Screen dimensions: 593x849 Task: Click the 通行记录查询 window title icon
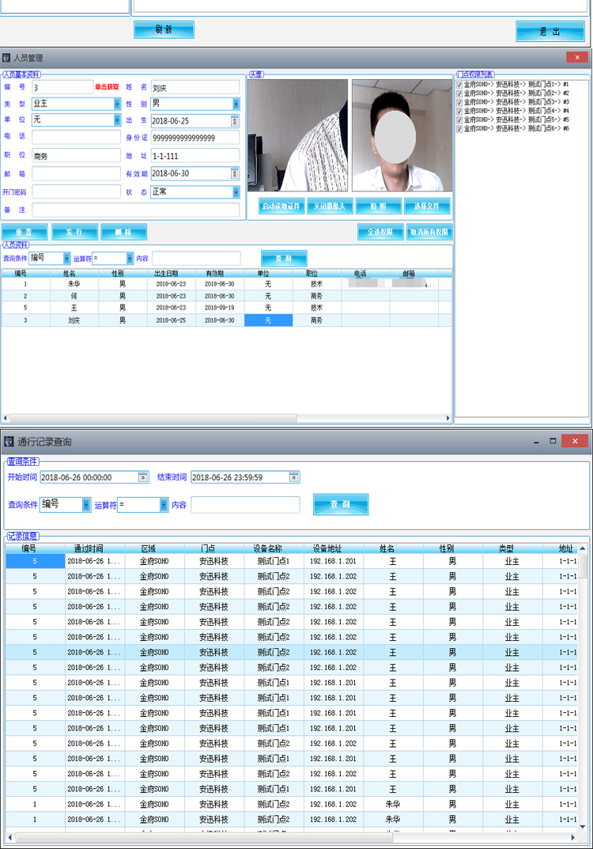click(9, 441)
